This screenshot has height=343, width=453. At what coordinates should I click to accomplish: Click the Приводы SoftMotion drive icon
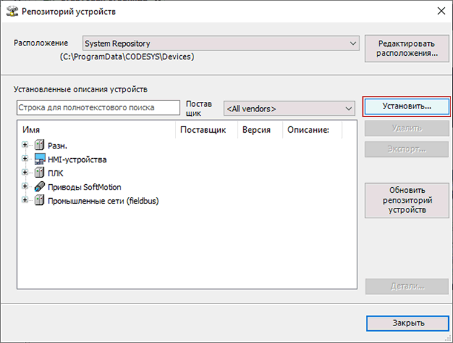point(39,187)
